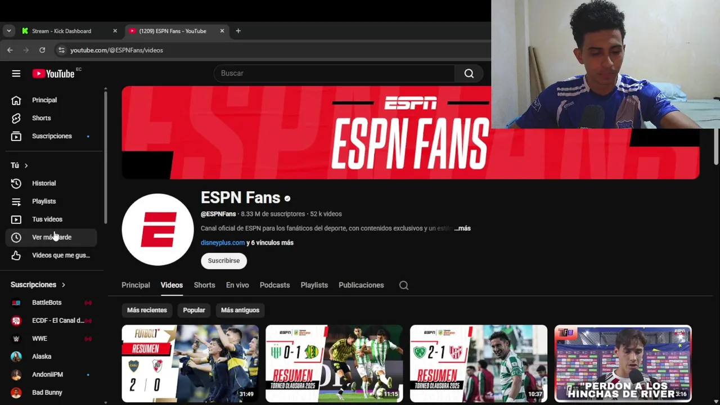Image resolution: width=720 pixels, height=405 pixels.
Task: Open Videos que me gustan
Action: click(52, 255)
